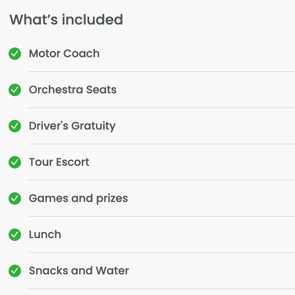Click the divider line below Snacks and Water

pos(162,289)
